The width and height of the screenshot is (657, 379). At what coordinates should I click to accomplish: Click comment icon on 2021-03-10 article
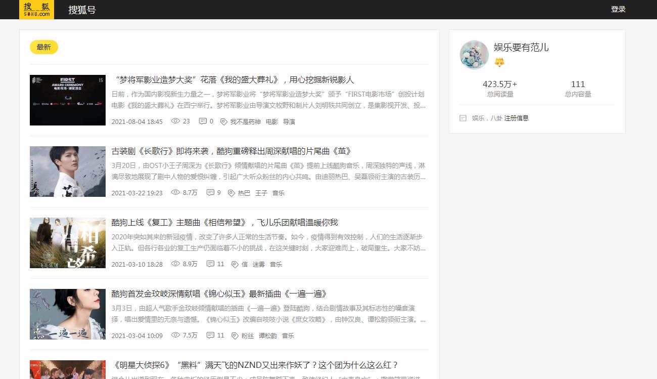(x=210, y=264)
